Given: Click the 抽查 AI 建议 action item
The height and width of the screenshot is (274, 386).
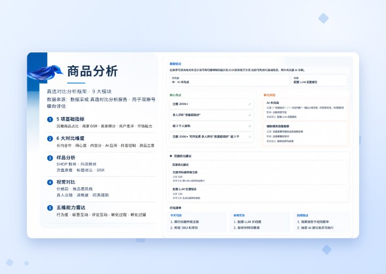Looking at the screenshot, I should click(x=315, y=228).
